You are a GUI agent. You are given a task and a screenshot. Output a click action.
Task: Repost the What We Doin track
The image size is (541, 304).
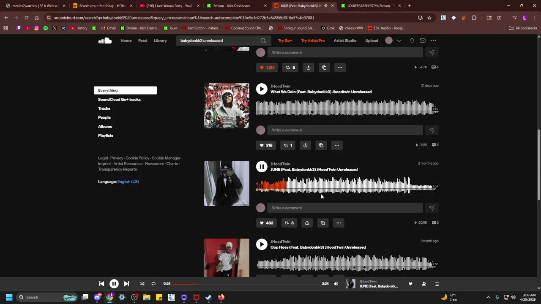tap(288, 145)
